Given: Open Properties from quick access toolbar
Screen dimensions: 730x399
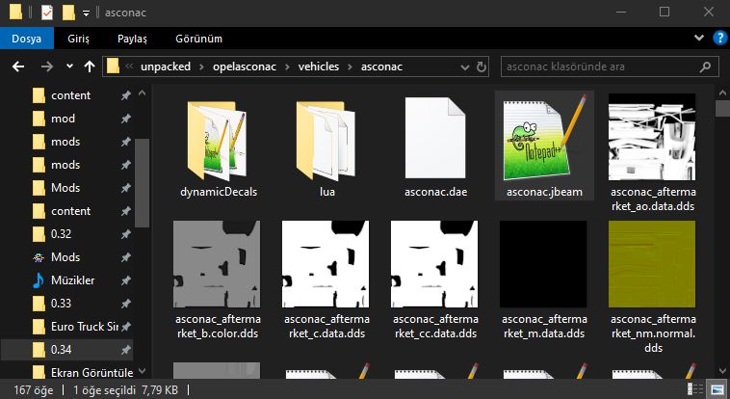Looking at the screenshot, I should click(47, 13).
